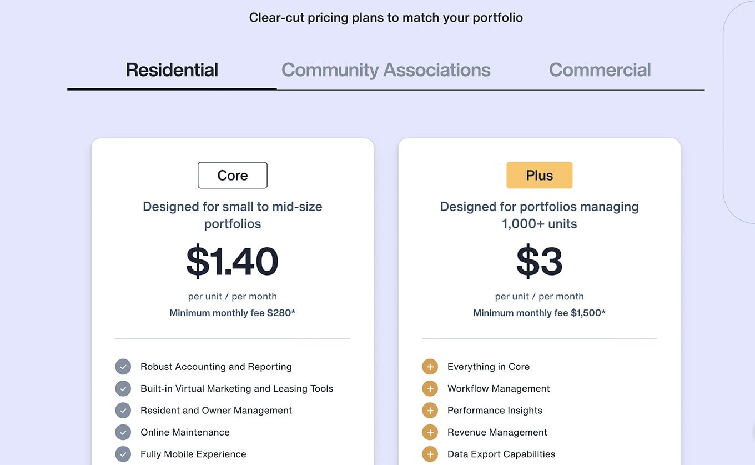Click the yellow Plus plan badge
Image resolution: width=755 pixels, height=465 pixels.
pos(539,176)
